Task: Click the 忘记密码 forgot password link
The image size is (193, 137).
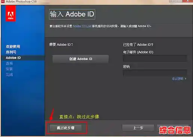Action: 178,79
